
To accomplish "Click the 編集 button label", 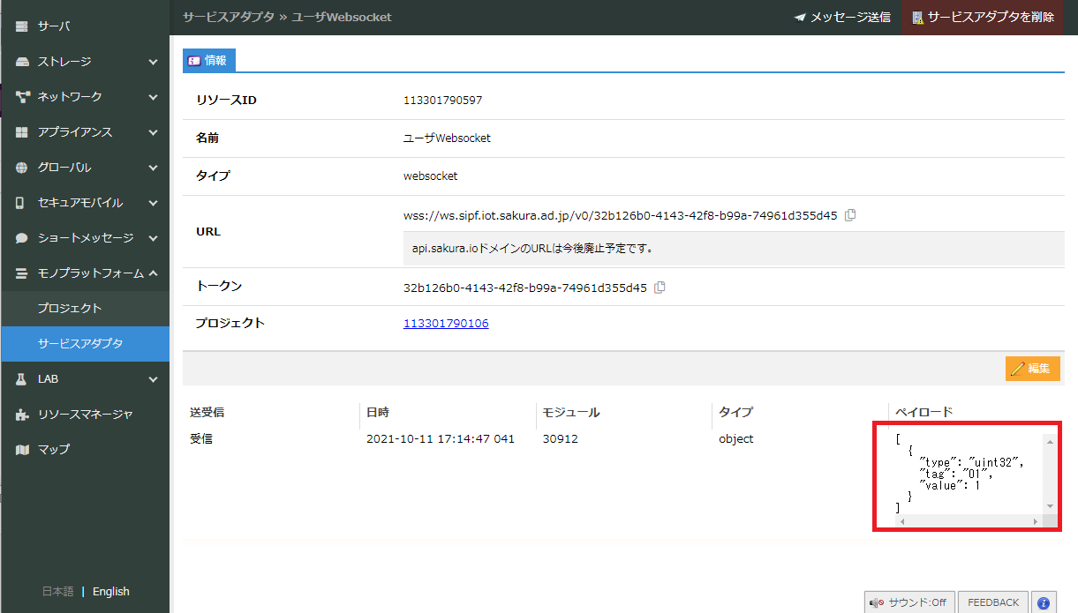I will [x=1039, y=369].
